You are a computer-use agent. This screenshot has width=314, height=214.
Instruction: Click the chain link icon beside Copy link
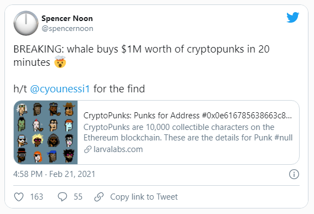[x=99, y=197]
